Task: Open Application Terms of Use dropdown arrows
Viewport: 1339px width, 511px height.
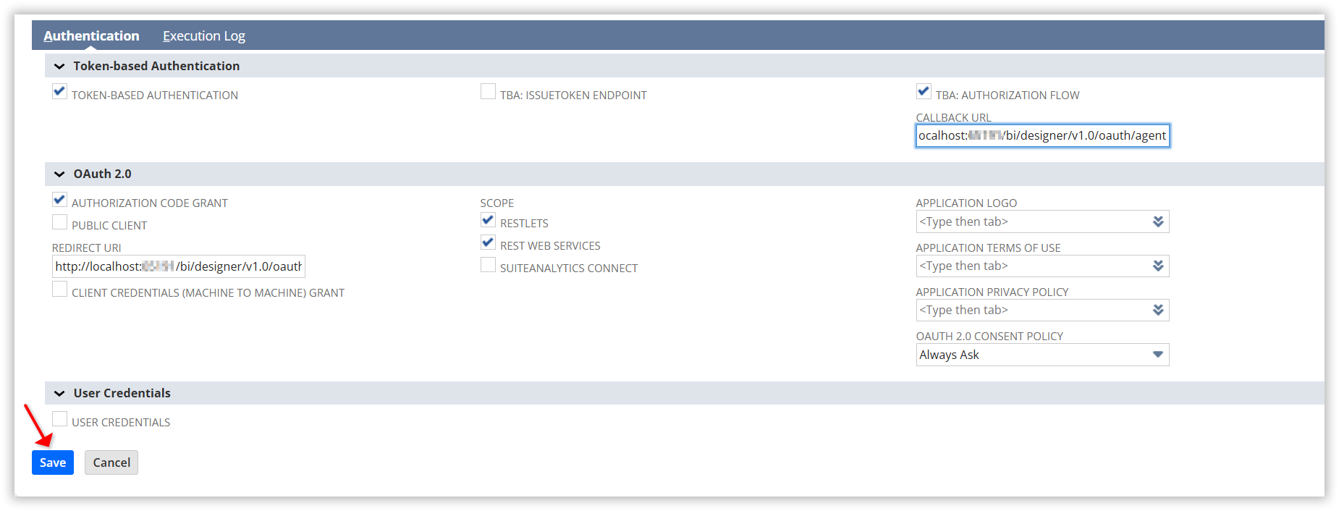Action: click(x=1158, y=266)
